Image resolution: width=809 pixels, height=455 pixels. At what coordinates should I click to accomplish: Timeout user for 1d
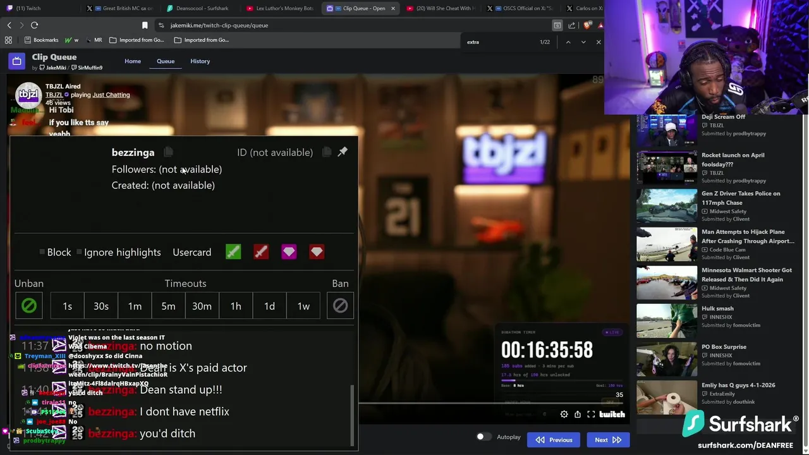[269, 306]
